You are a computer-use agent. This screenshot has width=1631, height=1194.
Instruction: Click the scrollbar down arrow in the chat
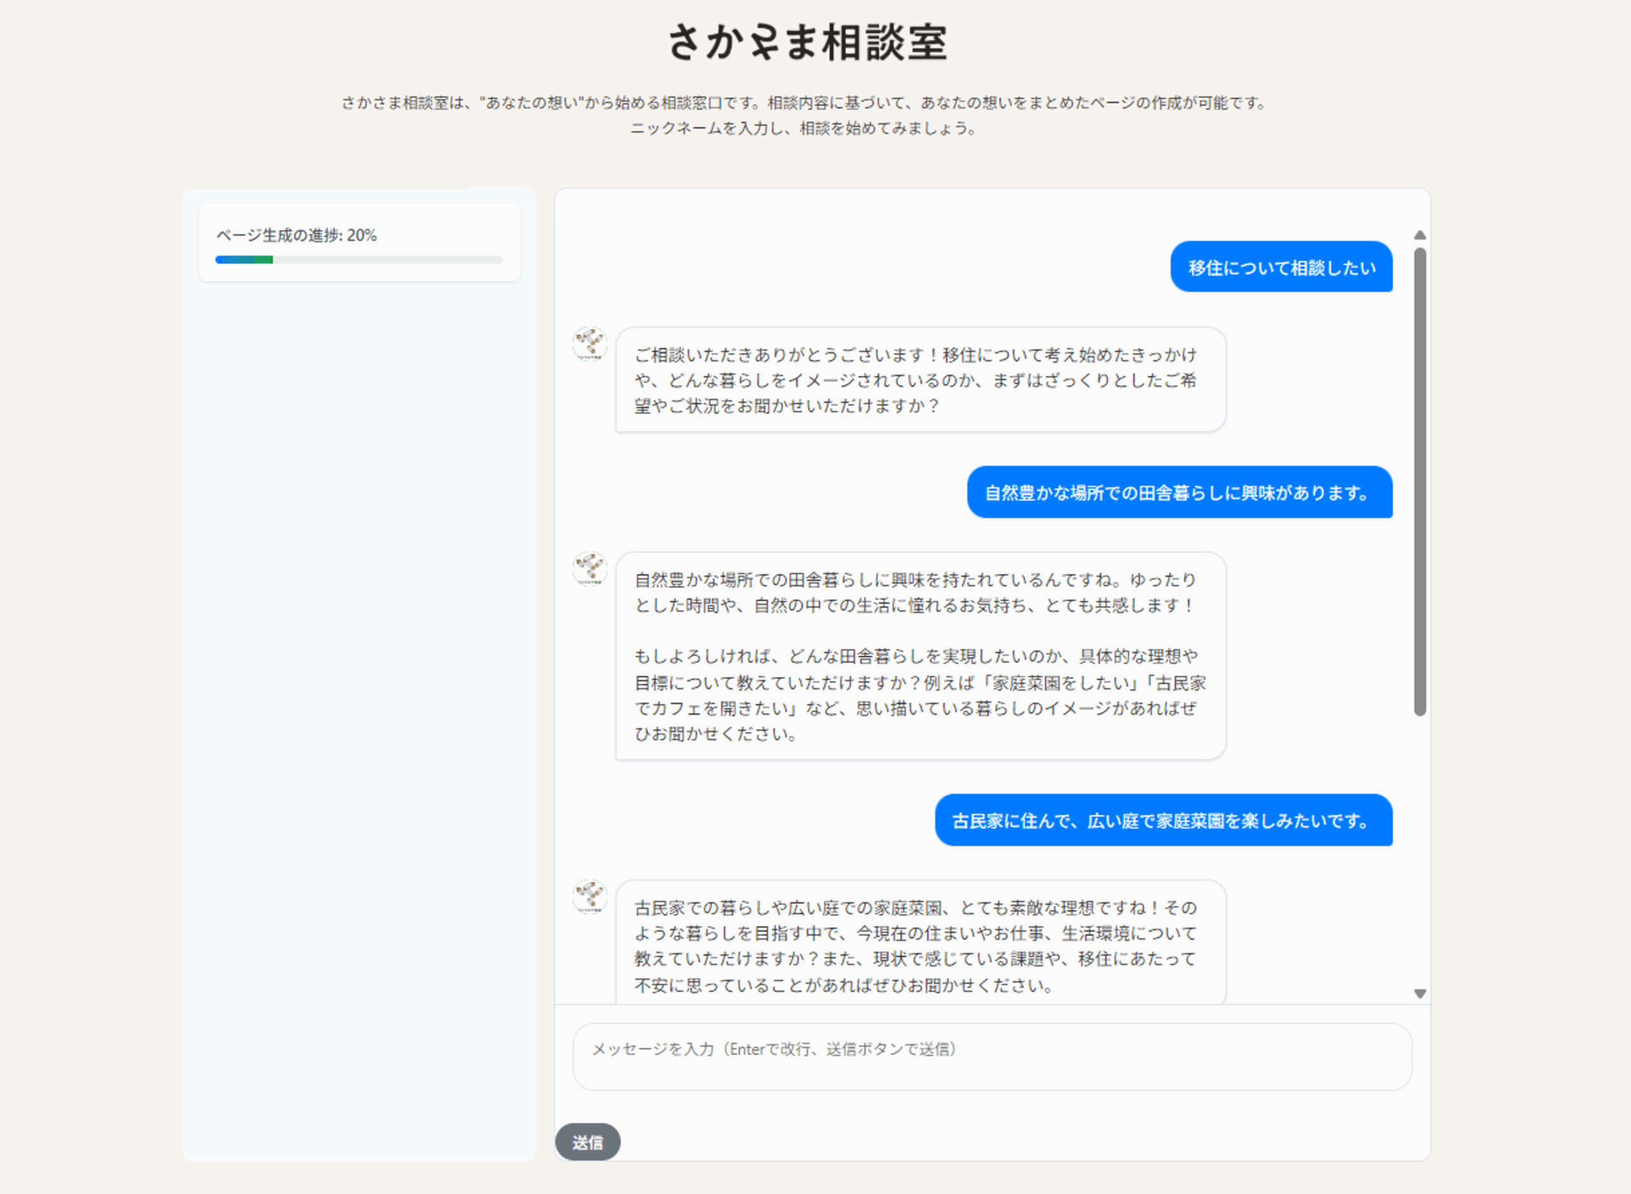click(x=1419, y=994)
